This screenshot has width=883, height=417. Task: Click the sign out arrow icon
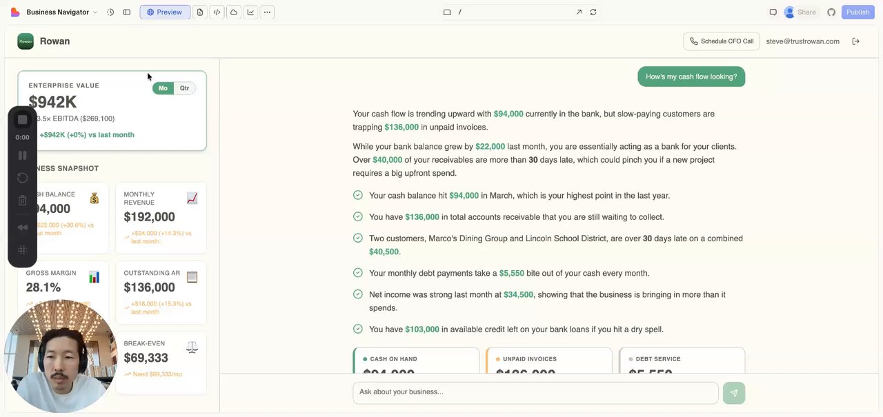(x=856, y=41)
